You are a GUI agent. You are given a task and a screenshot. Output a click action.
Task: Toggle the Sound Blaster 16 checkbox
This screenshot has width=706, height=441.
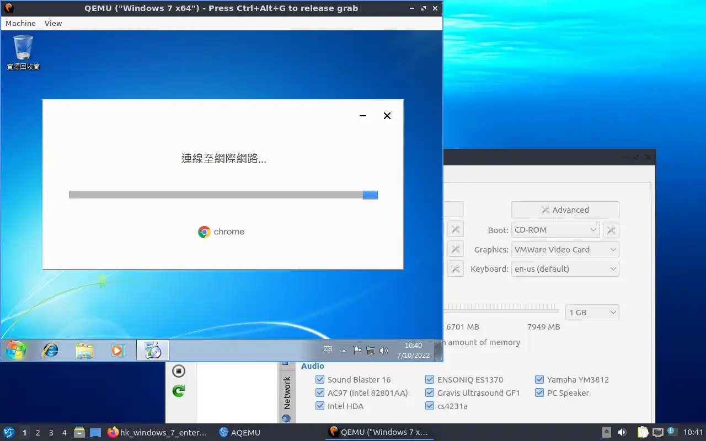click(320, 379)
